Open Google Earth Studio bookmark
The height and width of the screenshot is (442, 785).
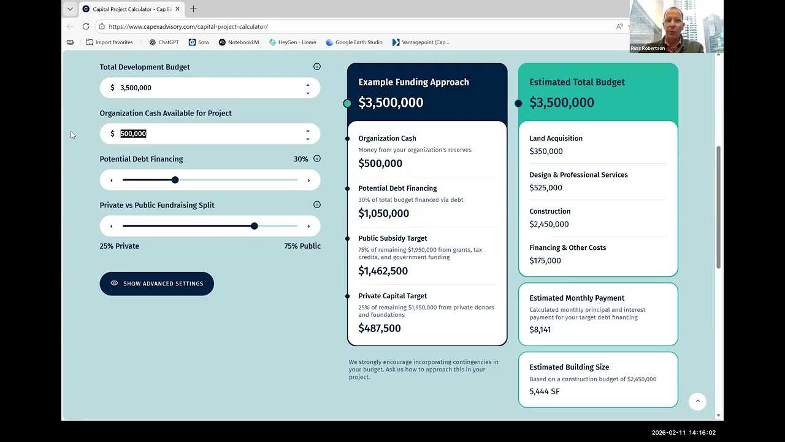(354, 42)
